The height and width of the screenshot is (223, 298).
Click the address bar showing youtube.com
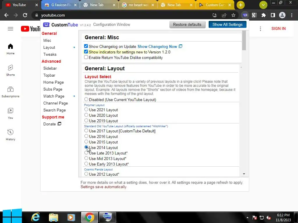tap(122, 15)
